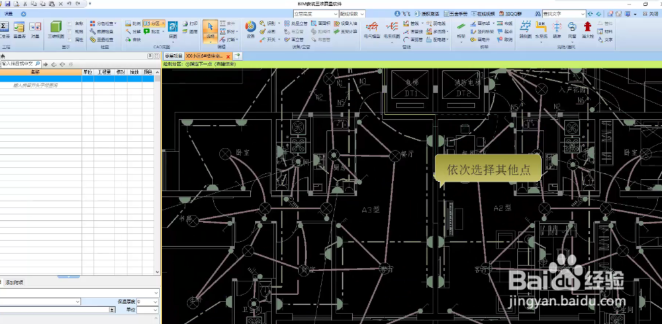Click the 加QQ群 button
This screenshot has height=324, width=662.
click(x=510, y=14)
